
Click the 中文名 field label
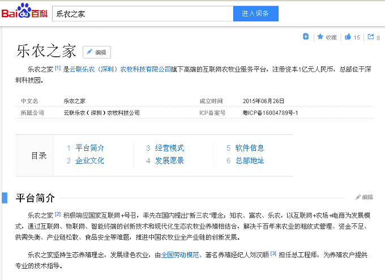tap(29, 101)
